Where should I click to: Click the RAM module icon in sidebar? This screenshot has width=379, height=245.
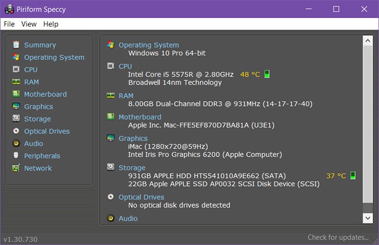(x=16, y=82)
